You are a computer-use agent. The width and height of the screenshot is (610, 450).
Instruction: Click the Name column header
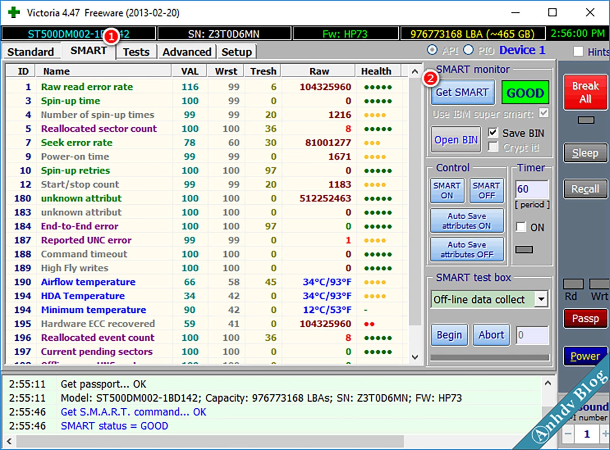[104, 71]
